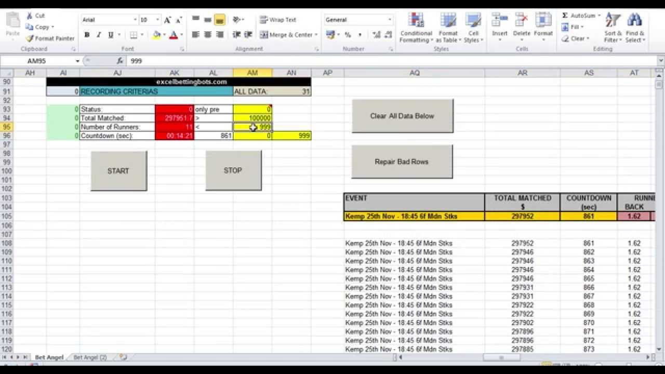665x374 pixels.
Task: Toggle Underline formatting
Action: pos(111,35)
